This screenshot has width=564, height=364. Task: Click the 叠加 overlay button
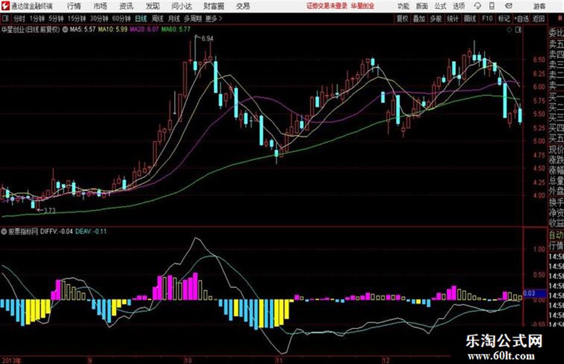(x=419, y=19)
